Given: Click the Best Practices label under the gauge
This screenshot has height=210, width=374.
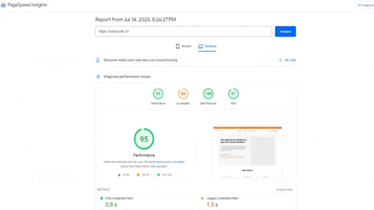Looking at the screenshot, I should click(208, 104).
